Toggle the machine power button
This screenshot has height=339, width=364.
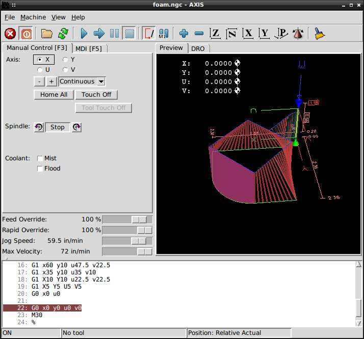click(x=27, y=34)
